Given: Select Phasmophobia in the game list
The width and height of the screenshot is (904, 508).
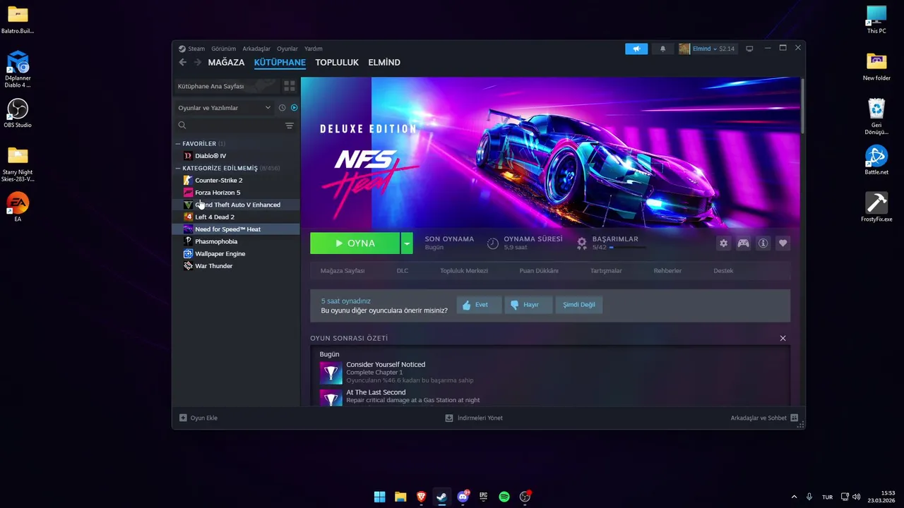Looking at the screenshot, I should [x=237, y=241].
